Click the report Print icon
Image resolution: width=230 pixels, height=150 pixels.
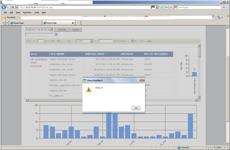click(x=149, y=41)
